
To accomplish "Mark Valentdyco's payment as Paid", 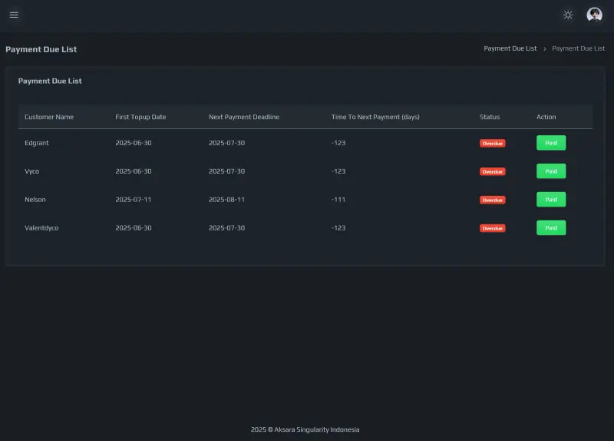I will tap(551, 227).
